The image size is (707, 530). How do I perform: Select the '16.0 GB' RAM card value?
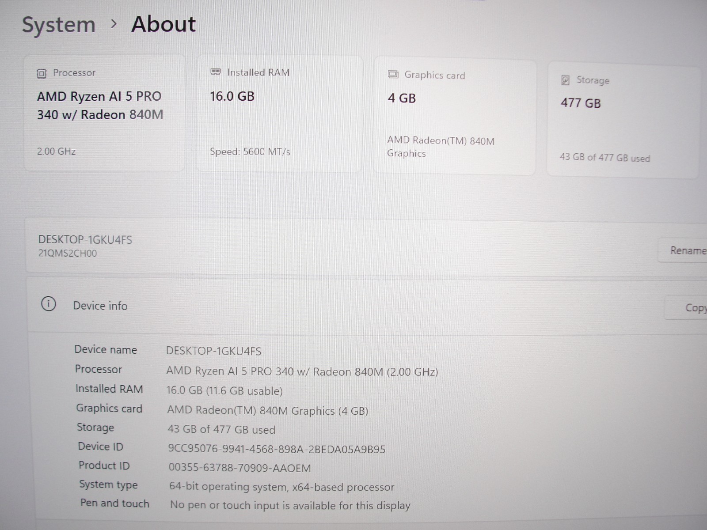click(232, 96)
